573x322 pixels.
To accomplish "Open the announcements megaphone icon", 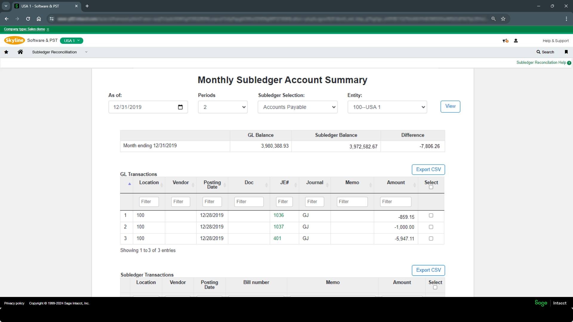I will pos(505,41).
